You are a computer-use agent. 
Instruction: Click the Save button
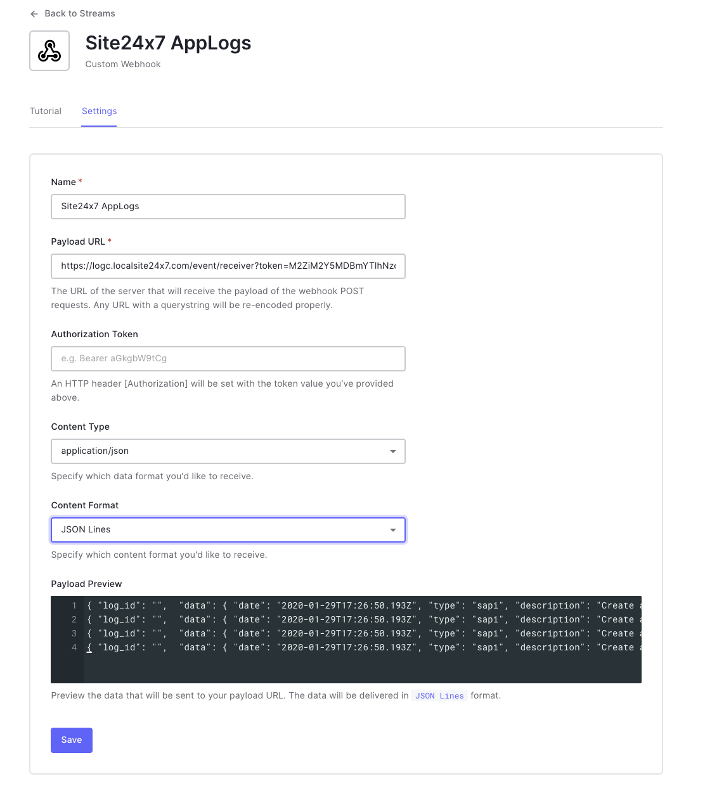(x=71, y=740)
